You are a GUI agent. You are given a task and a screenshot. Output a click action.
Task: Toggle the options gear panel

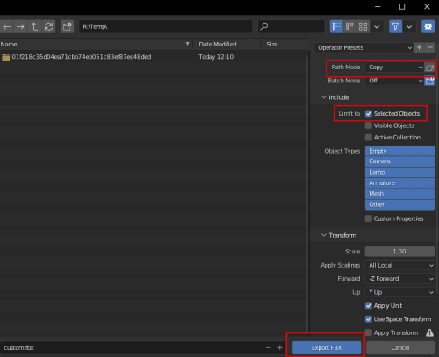[428, 27]
